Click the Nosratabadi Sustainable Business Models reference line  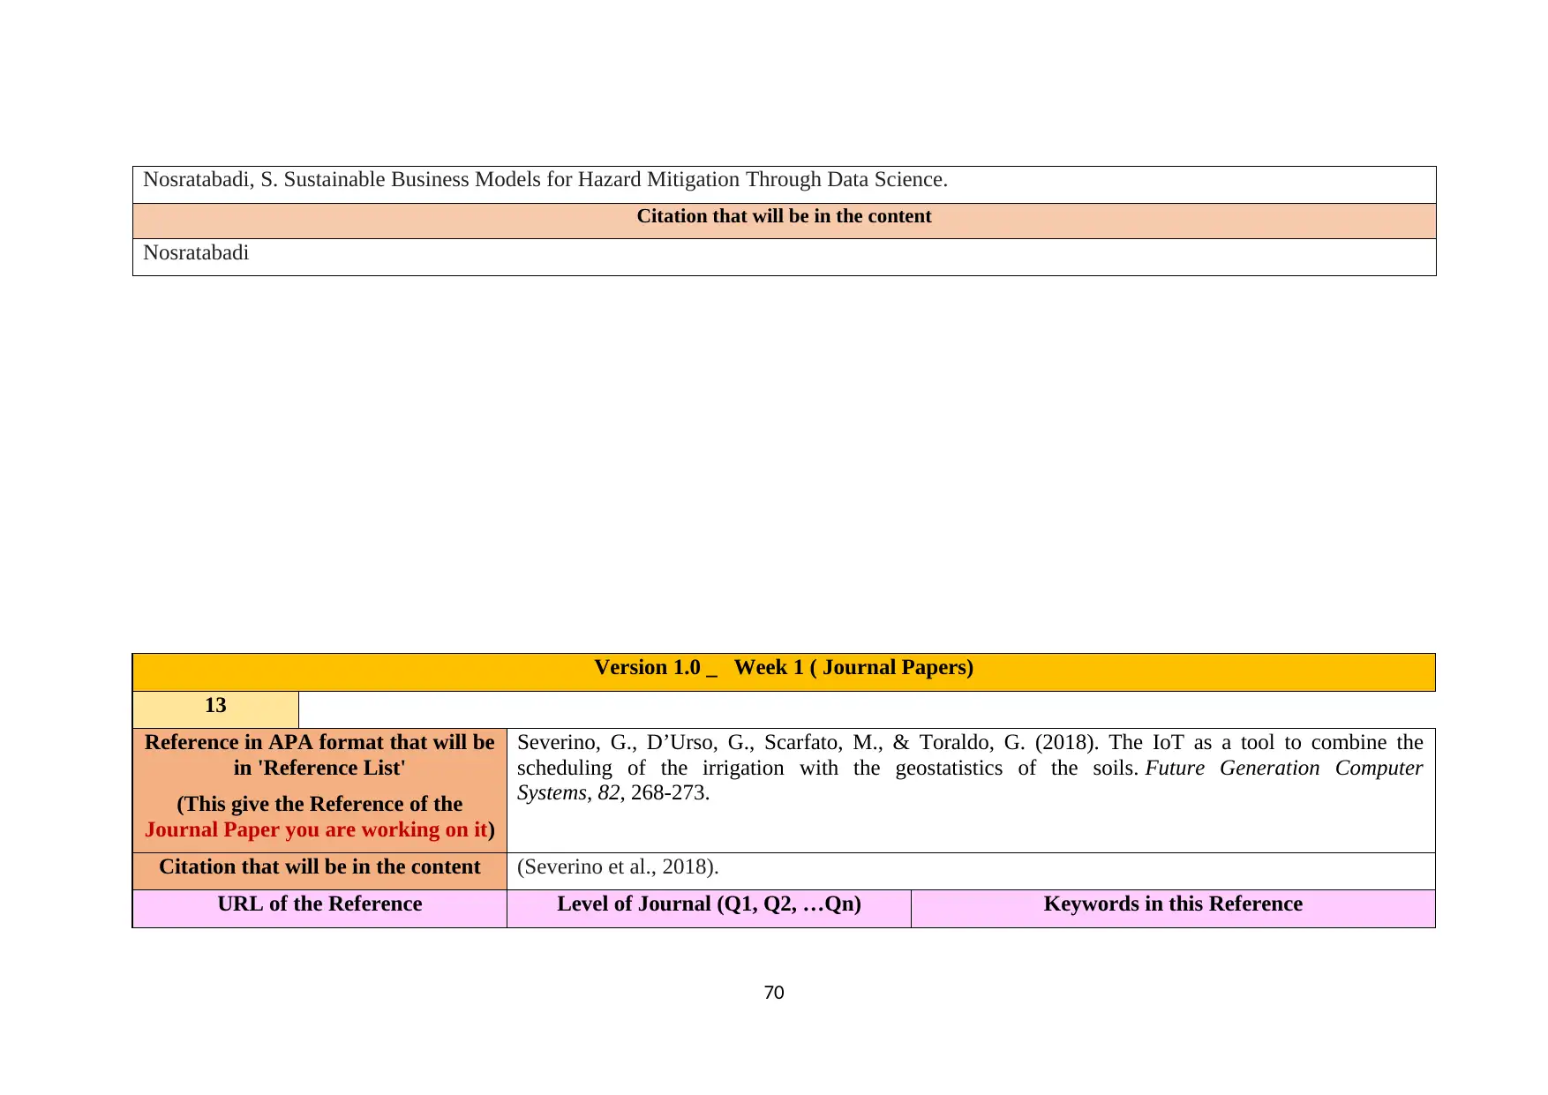pyautogui.click(x=545, y=180)
